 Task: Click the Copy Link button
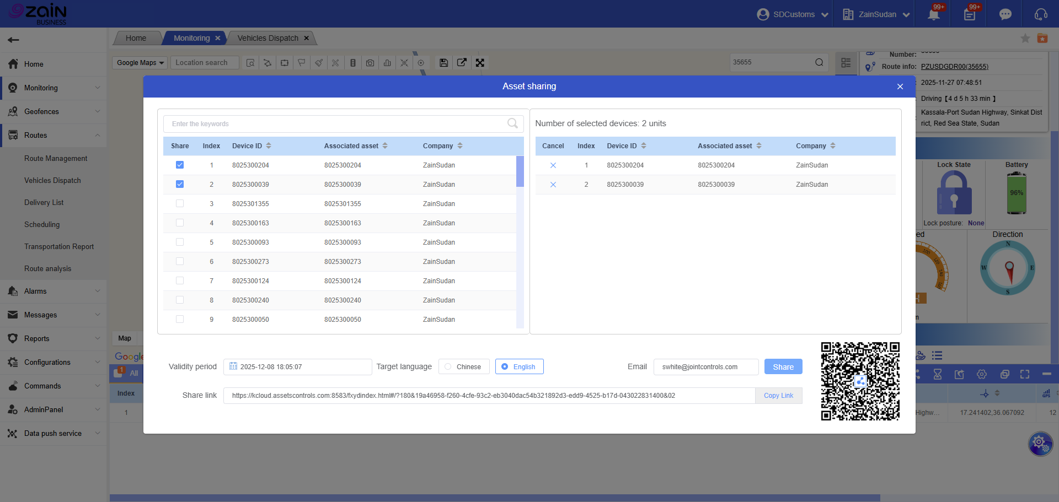pyautogui.click(x=778, y=396)
